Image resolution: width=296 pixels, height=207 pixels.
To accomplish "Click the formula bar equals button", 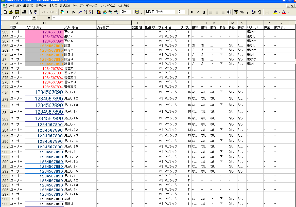I will 49,18.
